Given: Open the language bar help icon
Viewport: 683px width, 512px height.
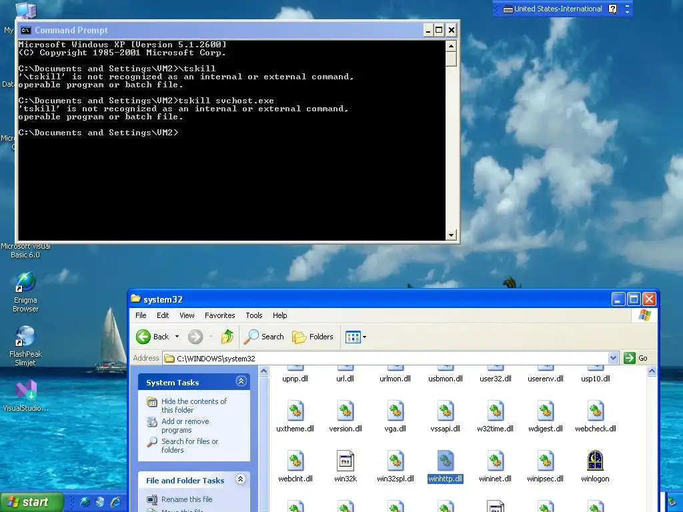Looking at the screenshot, I should point(612,9).
